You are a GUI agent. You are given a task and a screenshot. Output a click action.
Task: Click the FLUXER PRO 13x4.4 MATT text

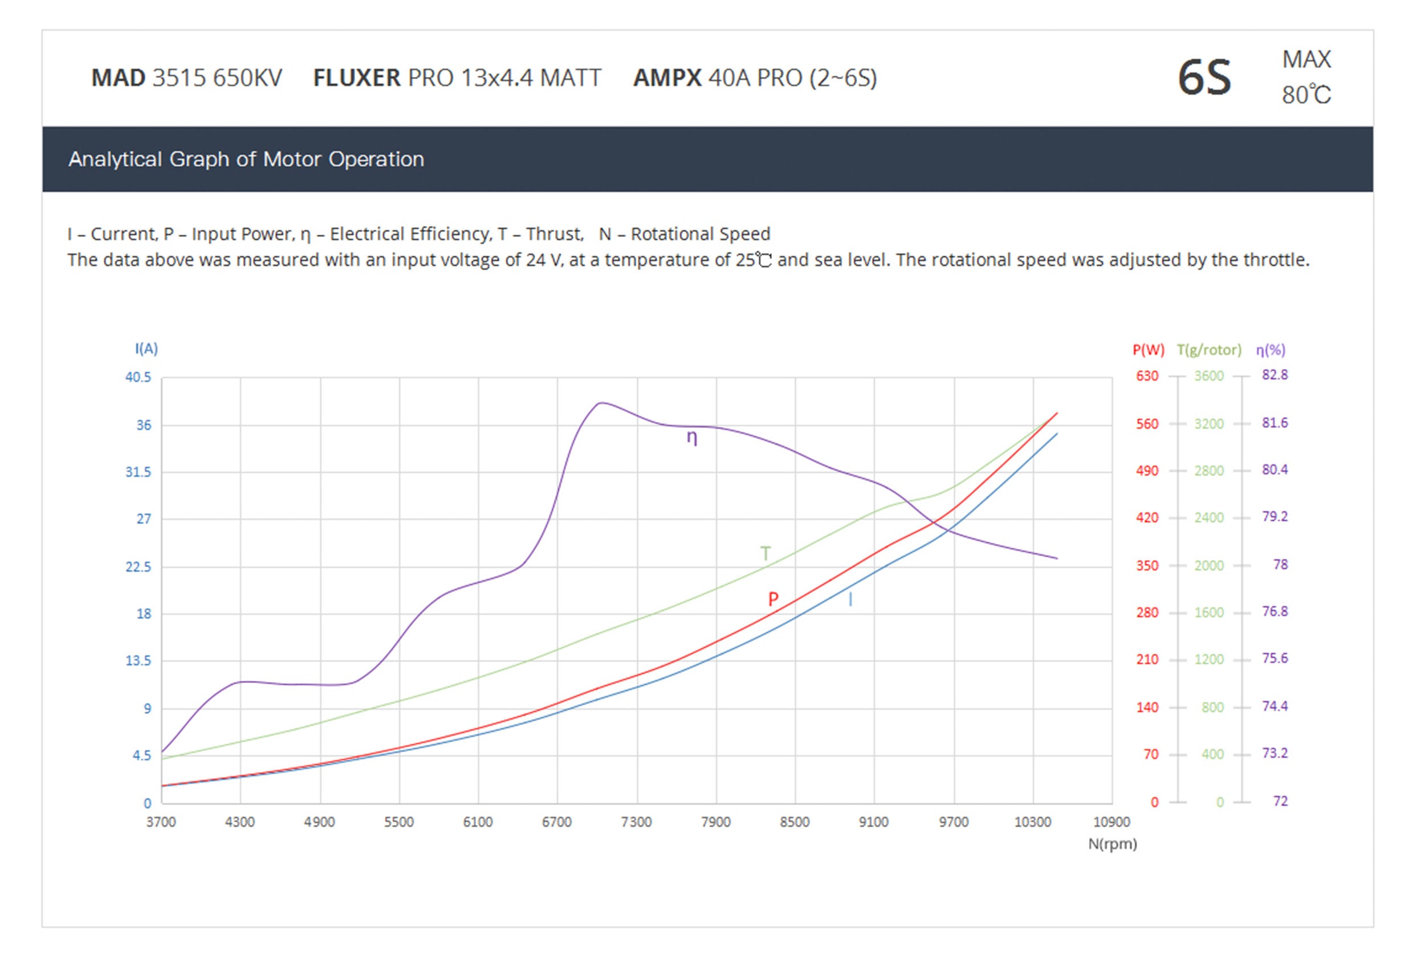pyautogui.click(x=457, y=78)
